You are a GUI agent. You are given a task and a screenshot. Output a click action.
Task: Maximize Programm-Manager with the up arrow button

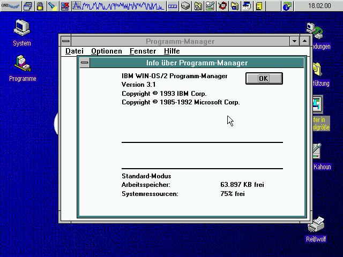click(305, 41)
